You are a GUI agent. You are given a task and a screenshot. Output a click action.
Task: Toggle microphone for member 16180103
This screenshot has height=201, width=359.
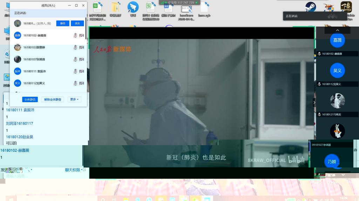click(x=75, y=47)
